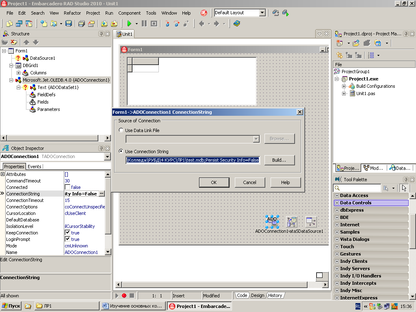Open the Default Layout desktop dropdown
This screenshot has width=416, height=312.
tap(262, 13)
